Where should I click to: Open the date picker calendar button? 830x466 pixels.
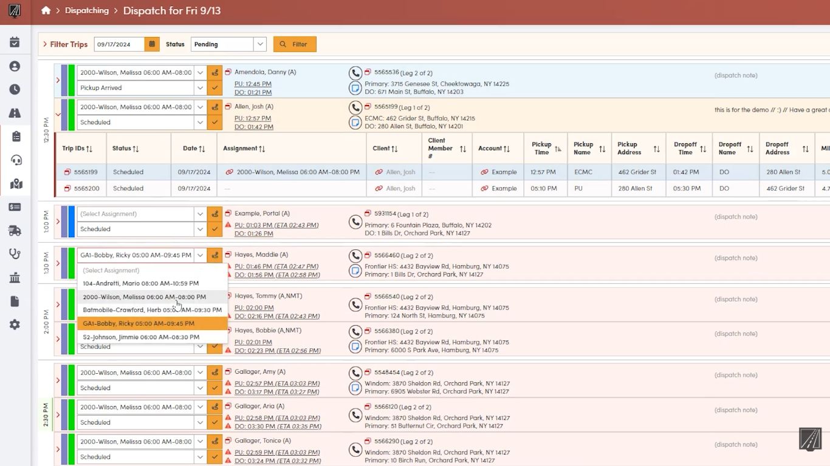[152, 44]
